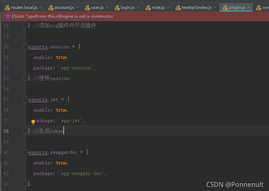The width and height of the screenshot is (269, 191).
Task: Click the JS file icon on login.js tab
Action: [x=117, y=8]
